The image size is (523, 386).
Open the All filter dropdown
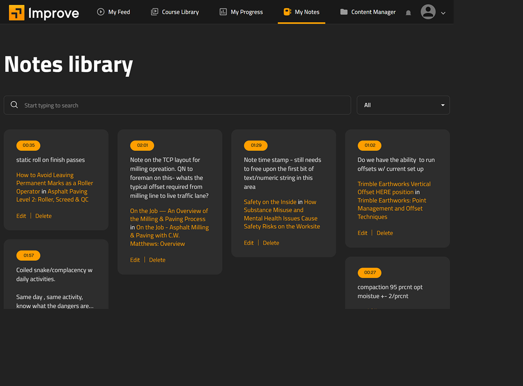tap(403, 105)
